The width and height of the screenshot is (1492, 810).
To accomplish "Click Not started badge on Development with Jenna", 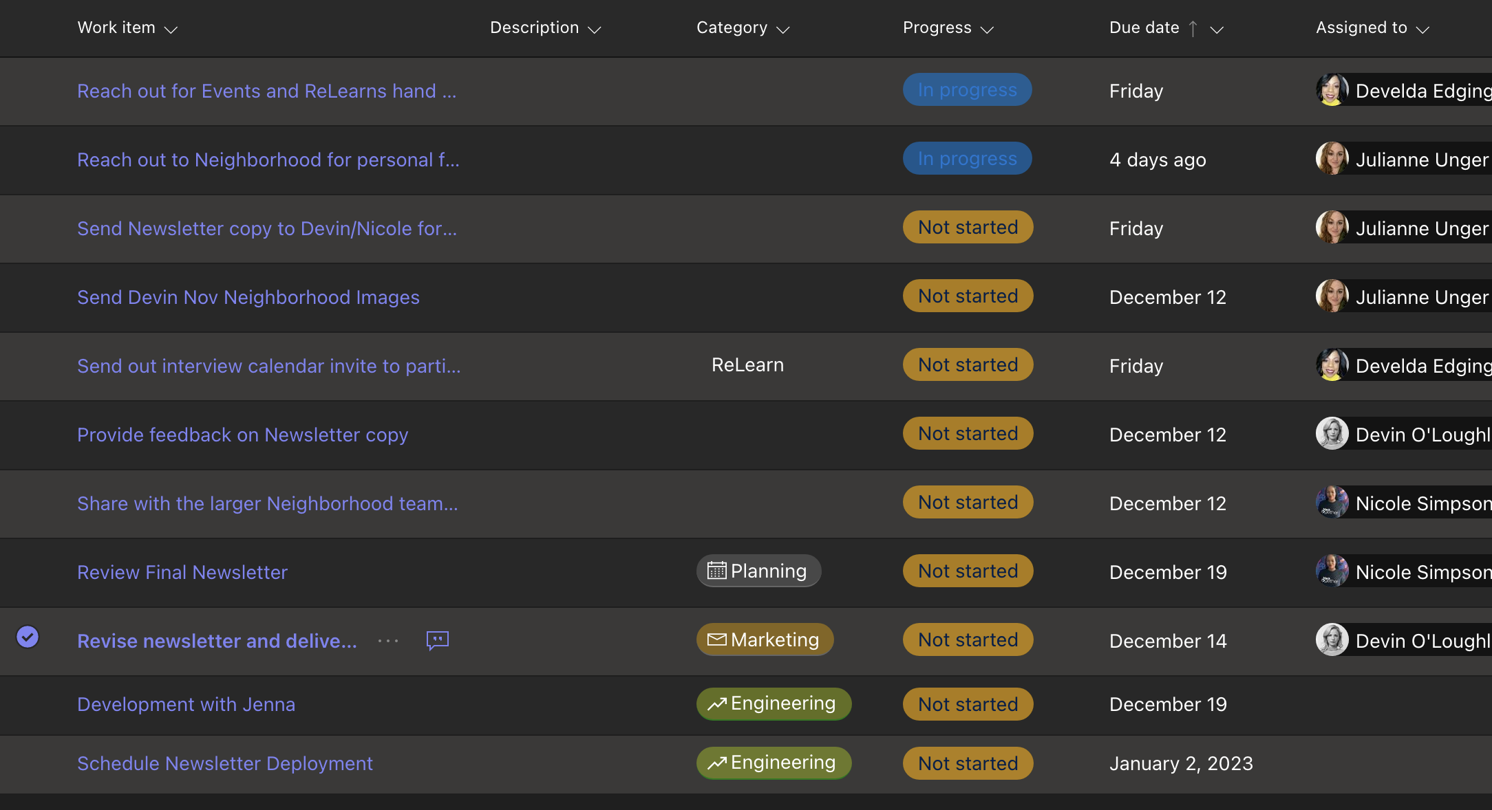I will click(x=968, y=704).
